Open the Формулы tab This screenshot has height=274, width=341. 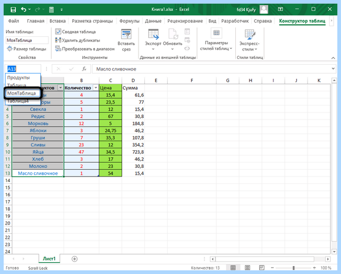[x=130, y=21]
